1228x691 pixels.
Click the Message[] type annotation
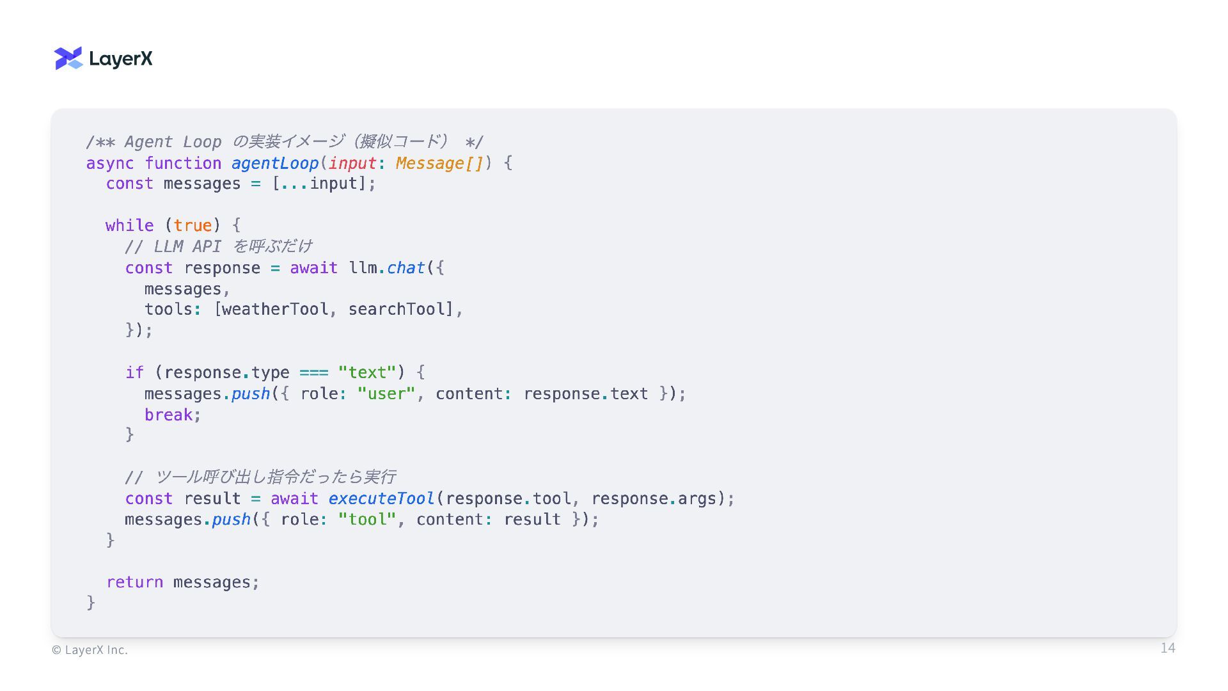click(x=439, y=163)
